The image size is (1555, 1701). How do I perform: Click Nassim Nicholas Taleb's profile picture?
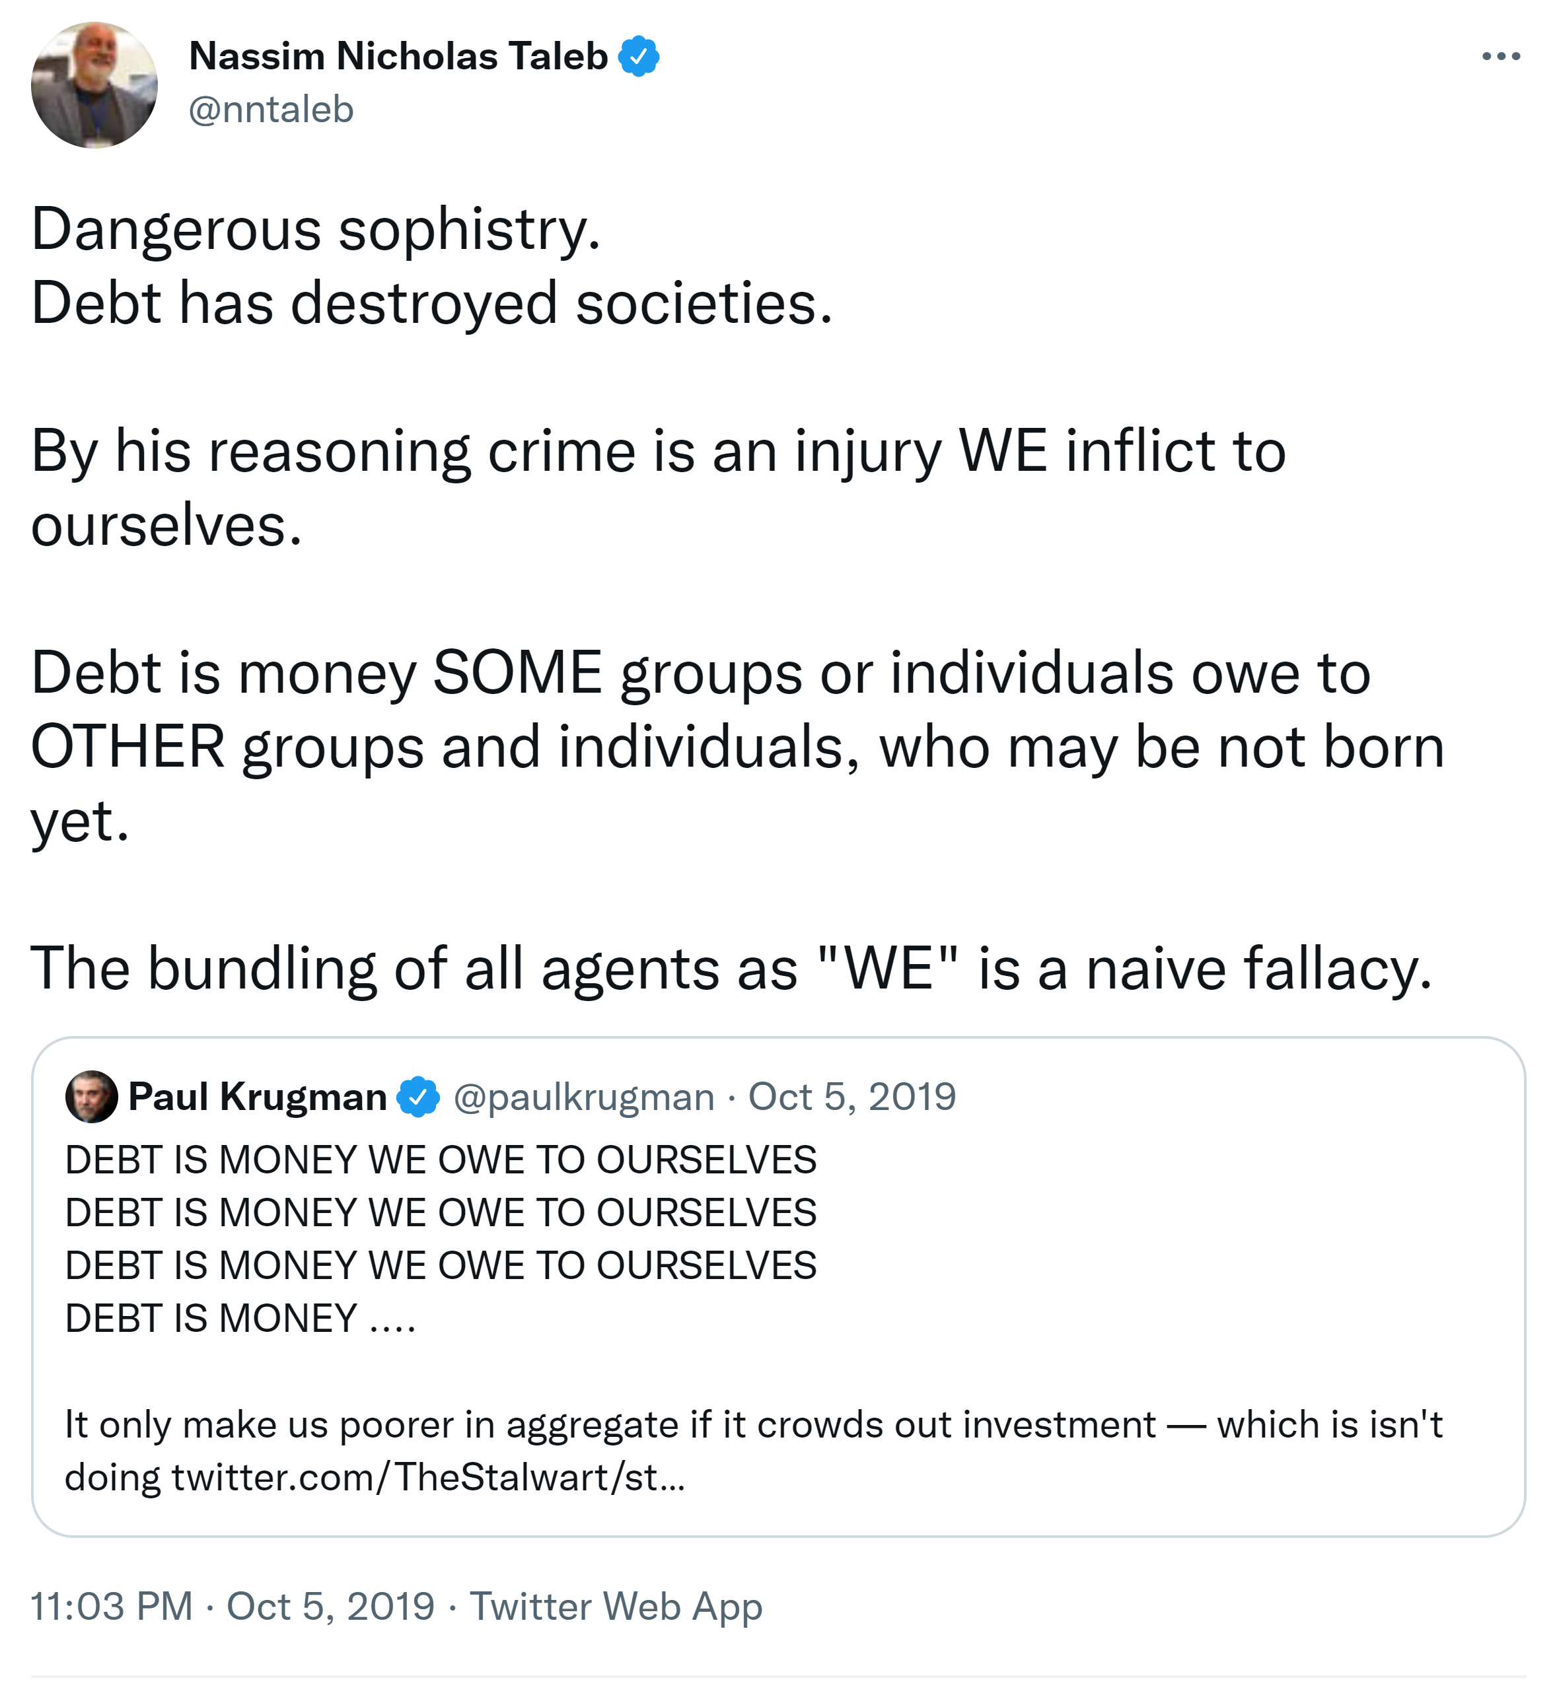94,85
